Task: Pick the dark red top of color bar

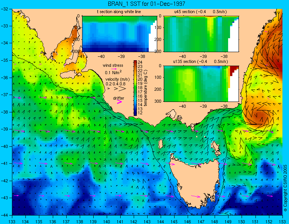Action: (135, 61)
